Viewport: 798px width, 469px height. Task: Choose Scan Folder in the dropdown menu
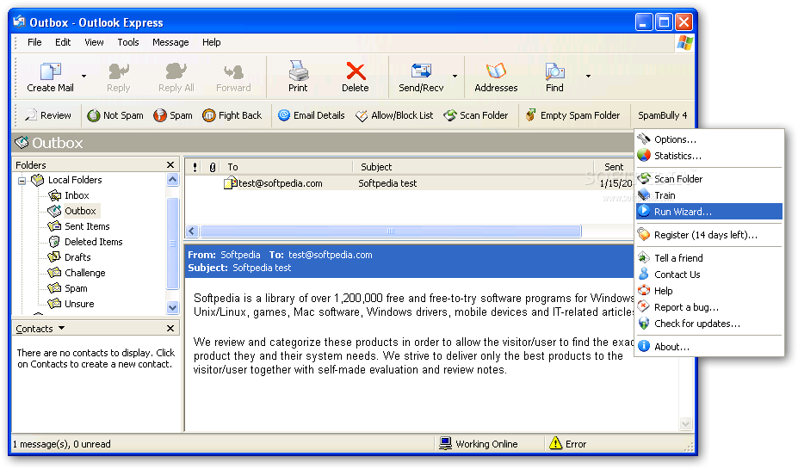click(709, 178)
